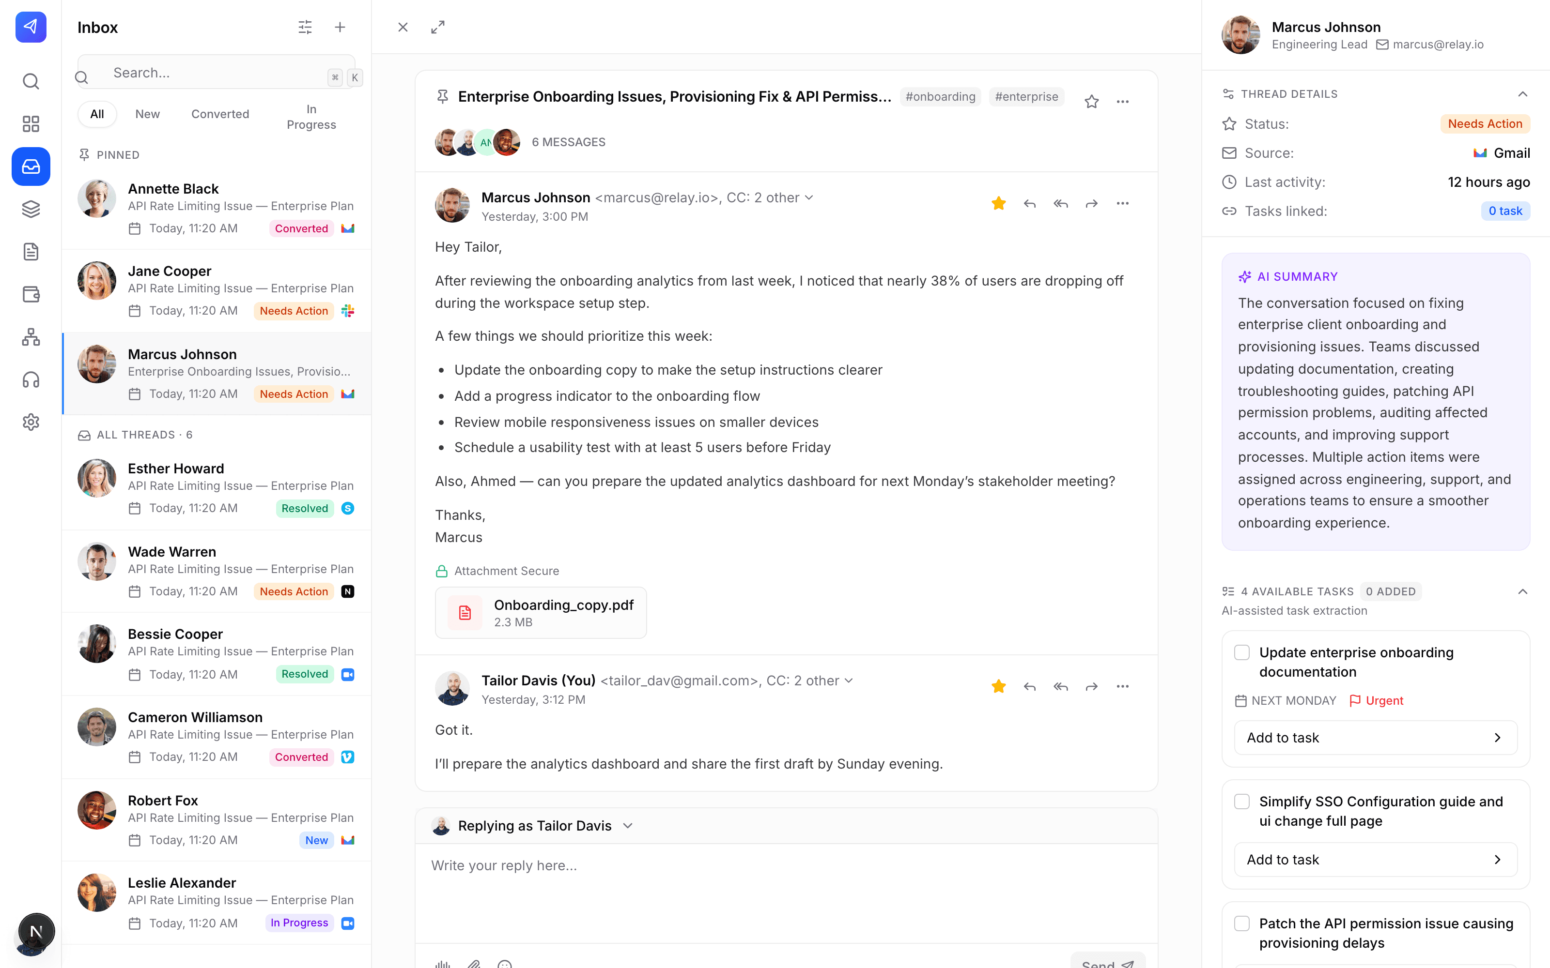Click the plus icon next to Inbox

pyautogui.click(x=340, y=27)
